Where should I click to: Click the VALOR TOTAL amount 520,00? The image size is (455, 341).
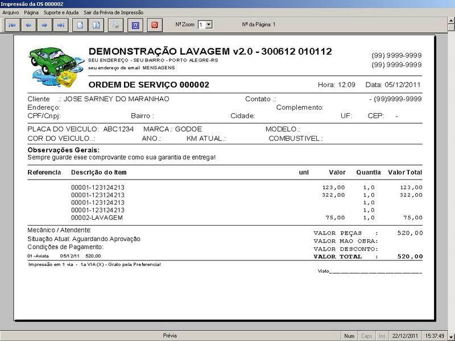point(410,257)
